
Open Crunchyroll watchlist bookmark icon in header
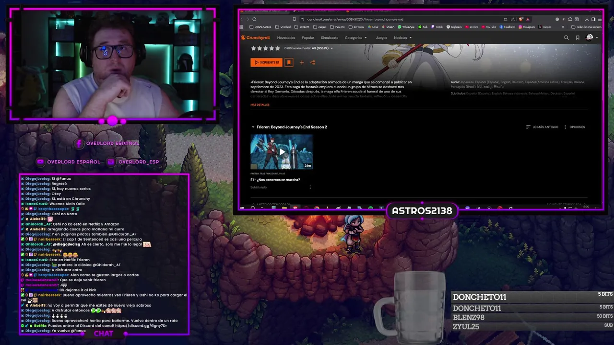[578, 38]
